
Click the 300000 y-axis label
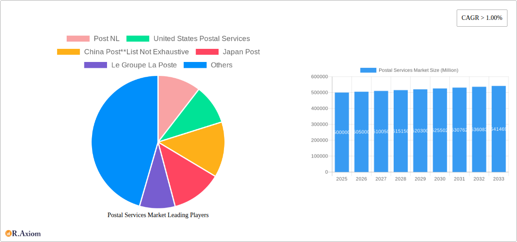[x=320, y=124]
